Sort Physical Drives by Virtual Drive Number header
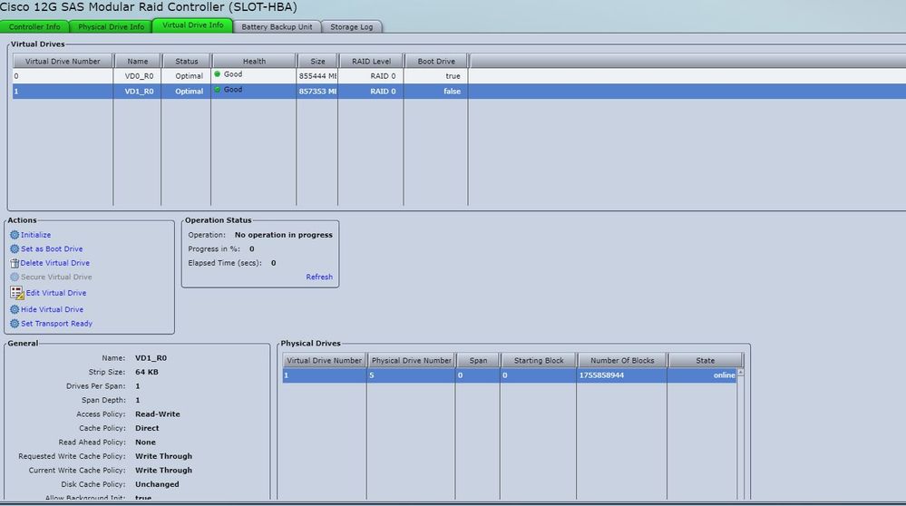This screenshot has height=506, width=906. pos(324,360)
